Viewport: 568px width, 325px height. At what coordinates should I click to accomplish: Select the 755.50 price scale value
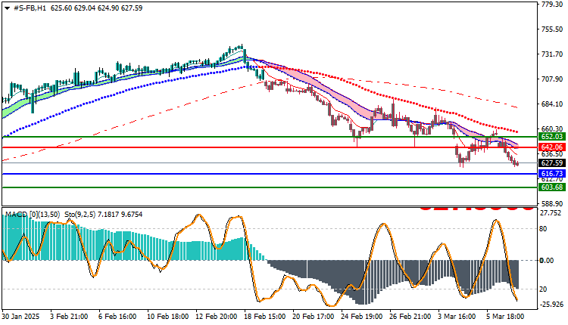click(551, 29)
